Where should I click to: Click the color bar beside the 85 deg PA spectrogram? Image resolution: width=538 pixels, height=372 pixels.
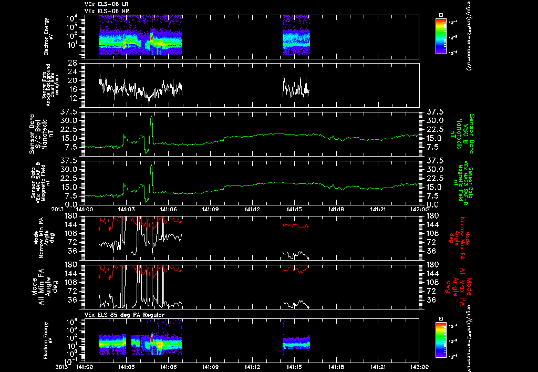441,341
